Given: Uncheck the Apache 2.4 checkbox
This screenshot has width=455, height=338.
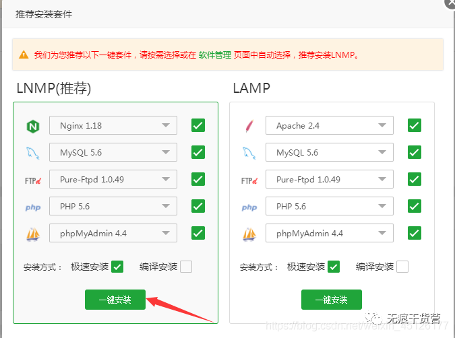Looking at the screenshot, I should [x=415, y=125].
